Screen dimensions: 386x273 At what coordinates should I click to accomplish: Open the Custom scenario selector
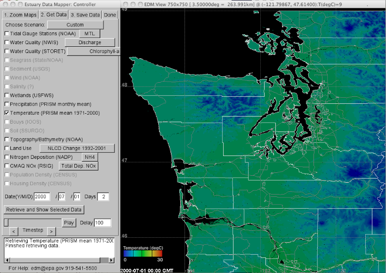(75, 24)
